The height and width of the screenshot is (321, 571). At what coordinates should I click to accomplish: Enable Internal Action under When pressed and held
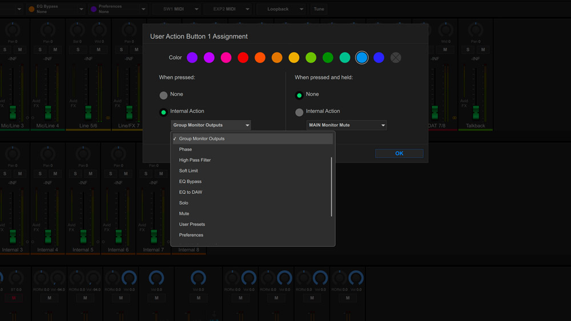[299, 112]
